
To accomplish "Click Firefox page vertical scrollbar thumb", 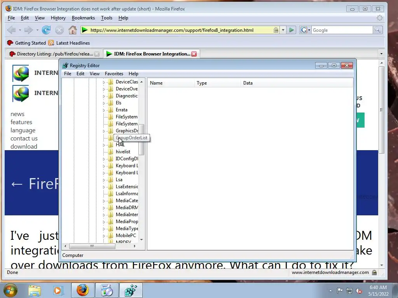I will (x=381, y=109).
